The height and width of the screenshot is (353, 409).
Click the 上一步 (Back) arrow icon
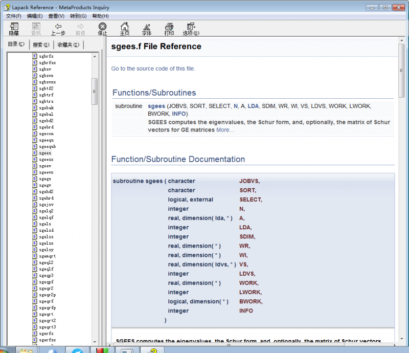pos(58,27)
